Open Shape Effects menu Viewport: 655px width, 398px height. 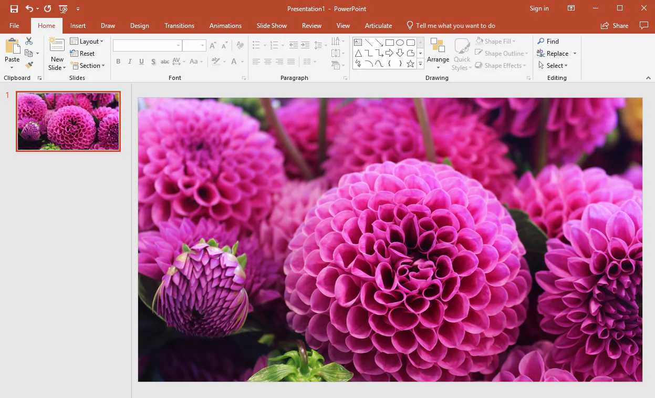pyautogui.click(x=501, y=65)
